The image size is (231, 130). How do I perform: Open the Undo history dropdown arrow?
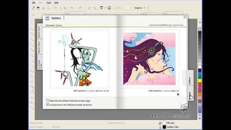coord(76,8)
